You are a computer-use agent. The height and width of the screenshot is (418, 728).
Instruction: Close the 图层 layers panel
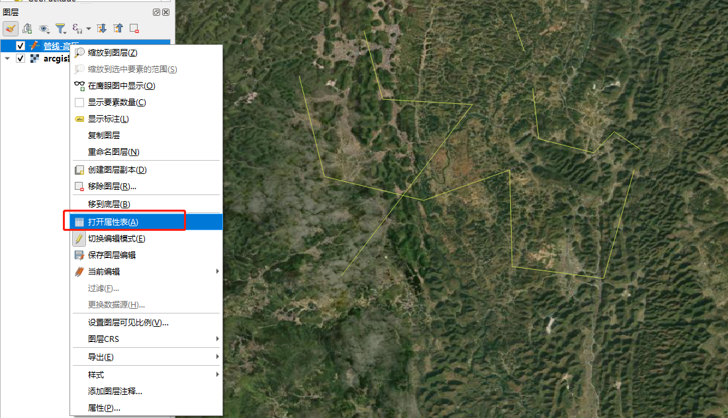pos(165,12)
